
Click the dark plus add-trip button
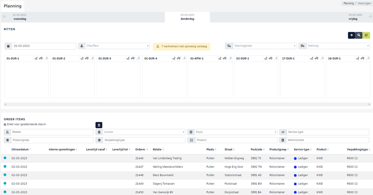[351, 35]
